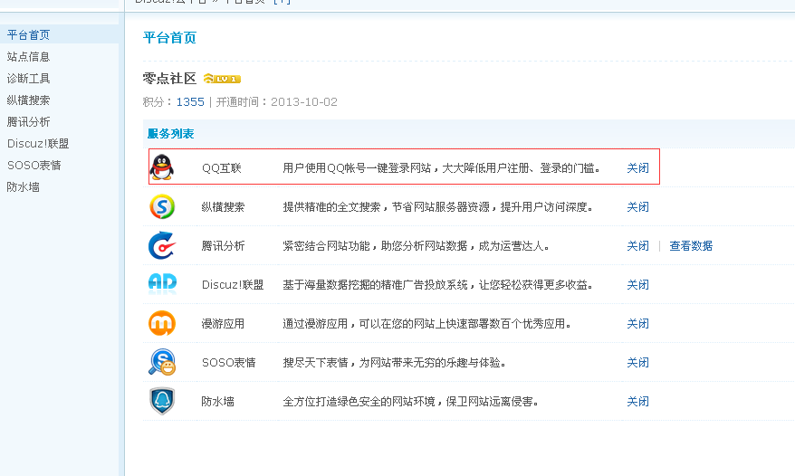Click the description mentioning 全文搜索
The width and height of the screenshot is (795, 476).
(x=438, y=207)
